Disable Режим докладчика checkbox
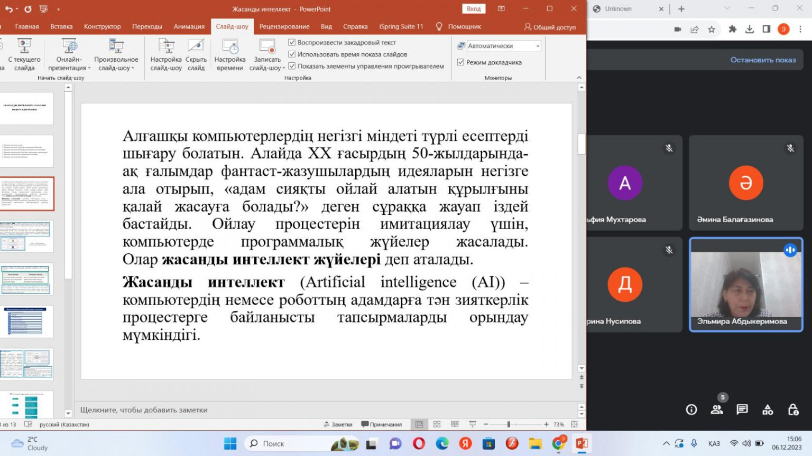 (x=460, y=62)
